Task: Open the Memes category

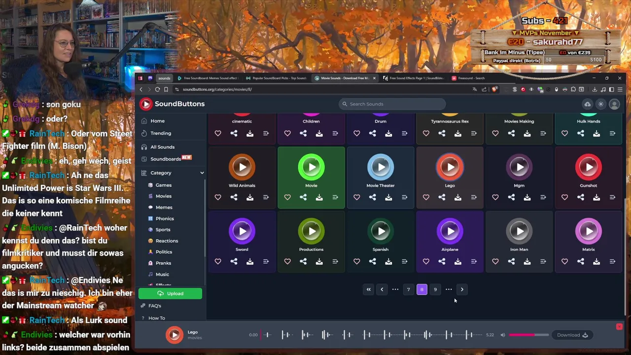Action: coord(164,208)
